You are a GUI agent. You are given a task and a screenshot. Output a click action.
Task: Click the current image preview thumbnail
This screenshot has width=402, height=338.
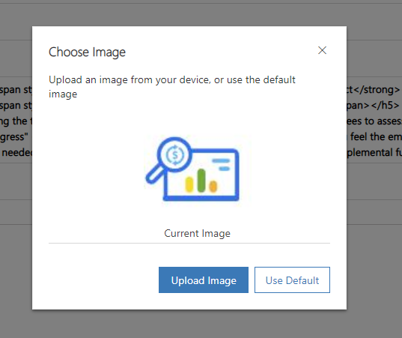pyautogui.click(x=198, y=170)
